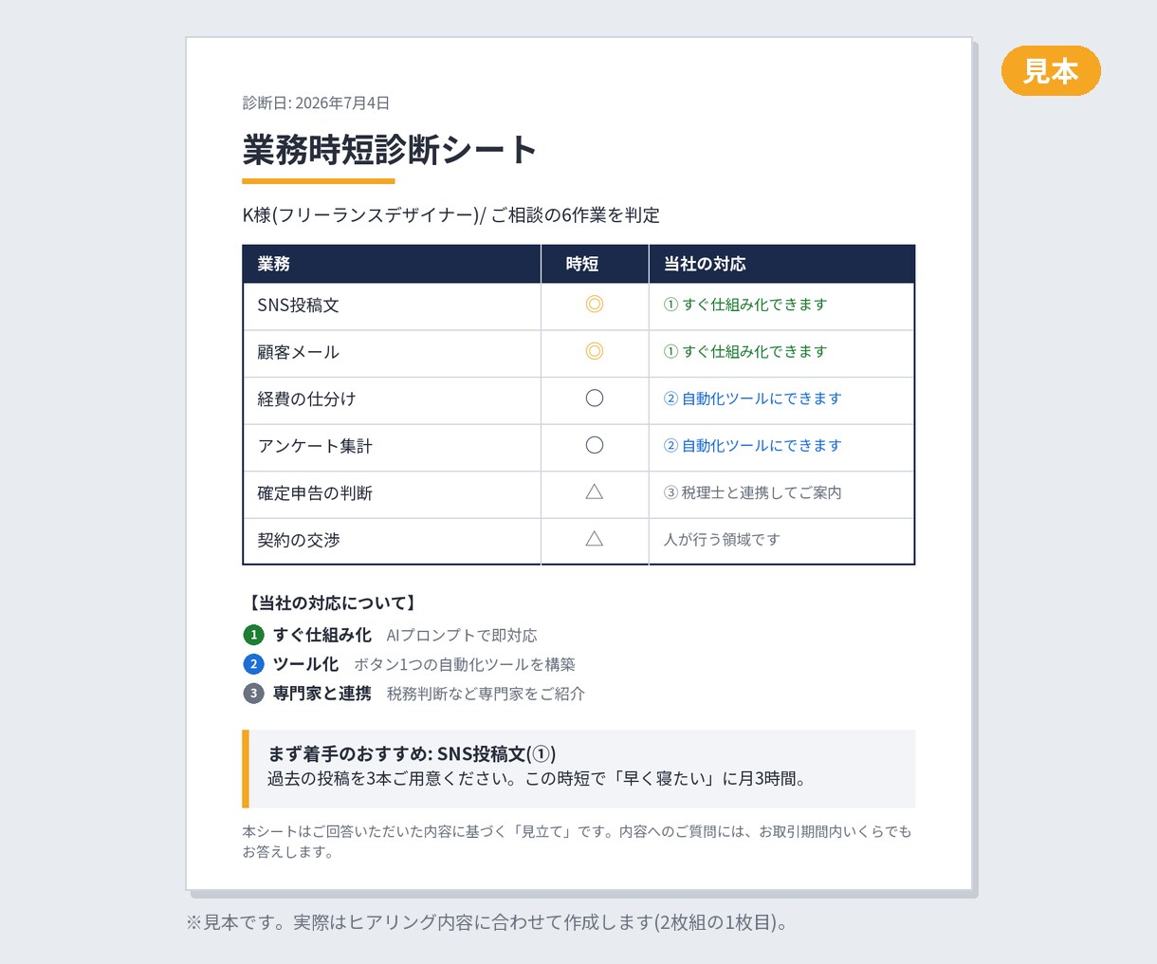Click the 時短 column header
Viewport: 1157px width, 964px height.
pyautogui.click(x=595, y=264)
